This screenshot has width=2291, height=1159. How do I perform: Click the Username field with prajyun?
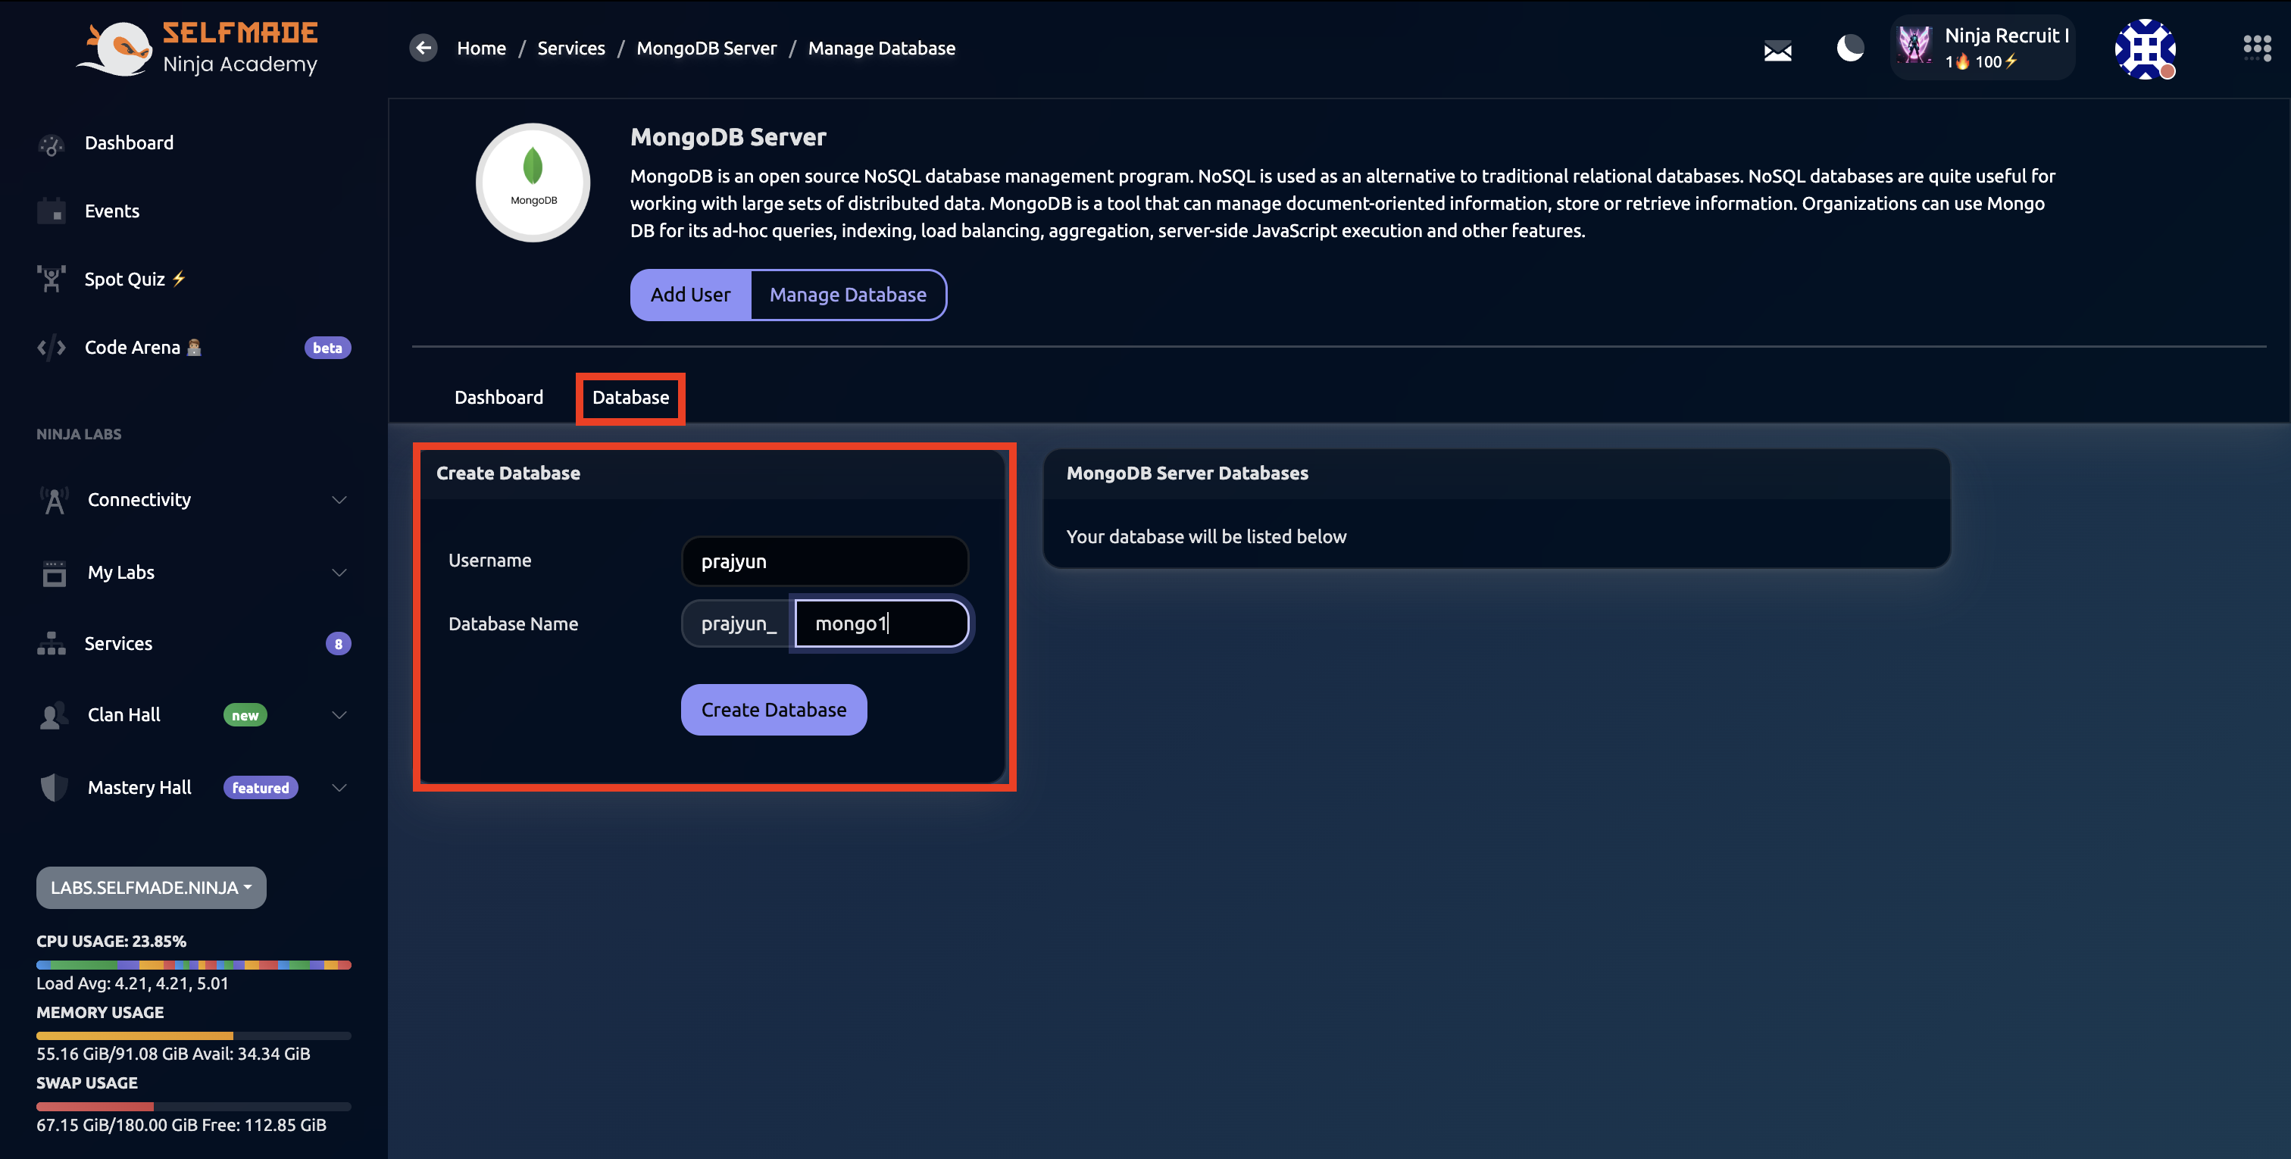point(824,561)
